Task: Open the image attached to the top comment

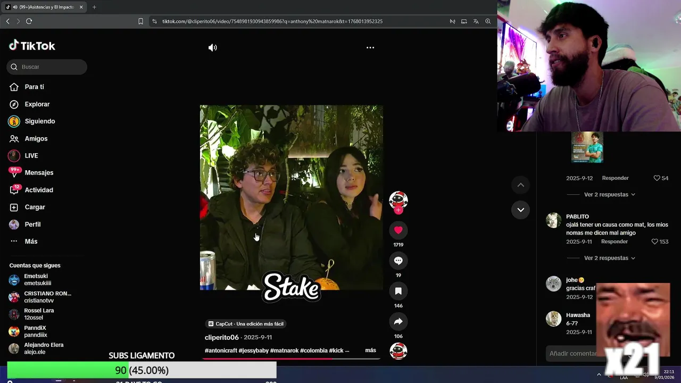Action: pyautogui.click(x=587, y=147)
